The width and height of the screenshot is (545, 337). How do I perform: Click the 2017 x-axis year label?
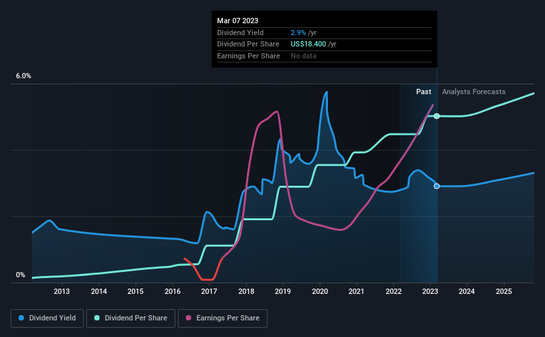point(209,291)
